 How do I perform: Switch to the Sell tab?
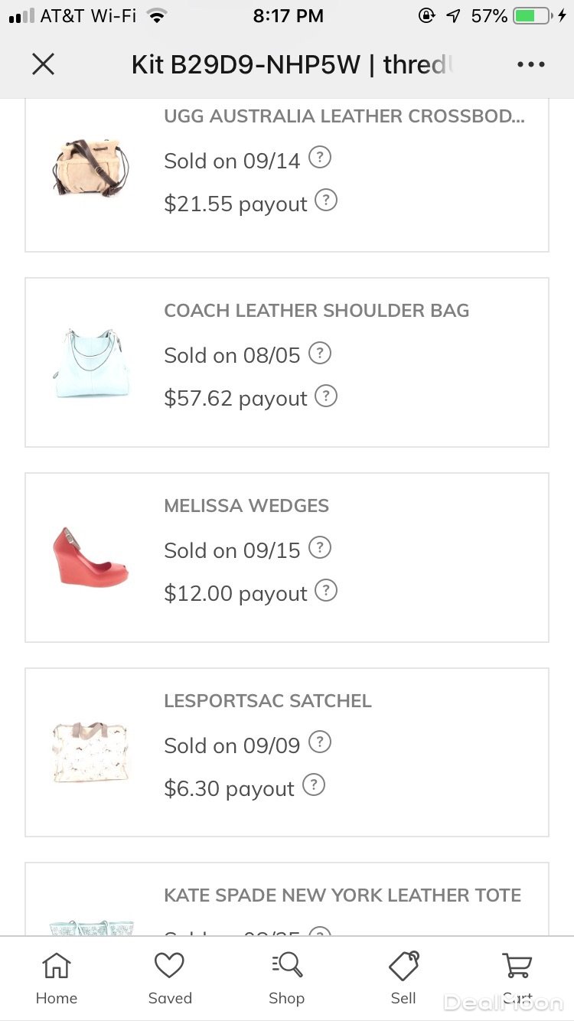[x=403, y=977]
